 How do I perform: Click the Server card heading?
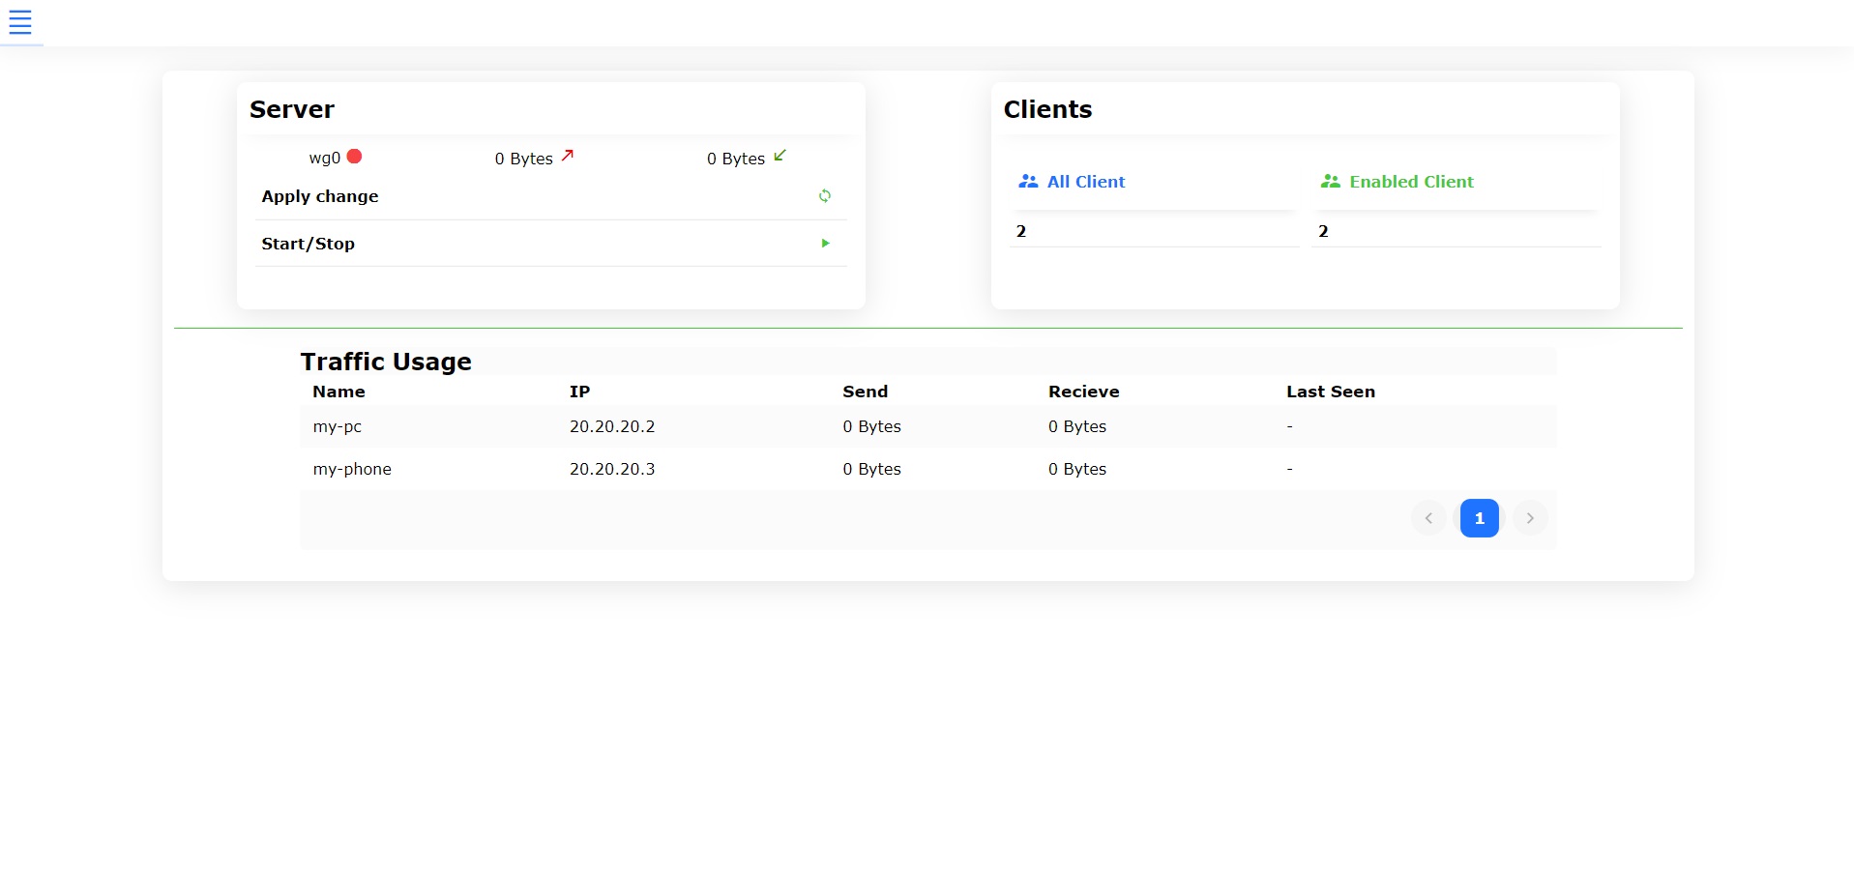tap(292, 109)
